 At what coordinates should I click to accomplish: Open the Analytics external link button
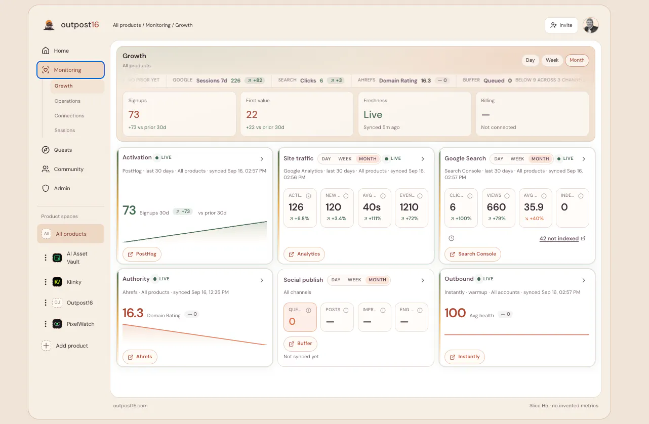(304, 254)
